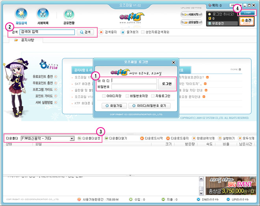Click the 회원가입 sign-up button
The height and width of the screenshot is (206, 260).
114,106
